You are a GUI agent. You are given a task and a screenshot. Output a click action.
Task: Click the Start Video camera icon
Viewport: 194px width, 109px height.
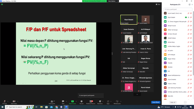[14, 101]
